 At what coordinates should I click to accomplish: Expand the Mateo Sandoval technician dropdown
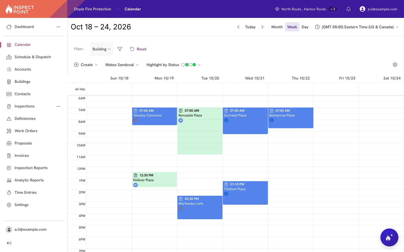[122, 65]
